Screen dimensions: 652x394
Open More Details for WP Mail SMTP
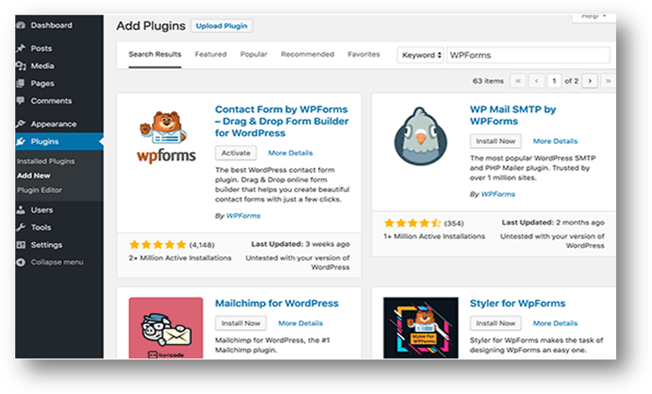(x=555, y=141)
